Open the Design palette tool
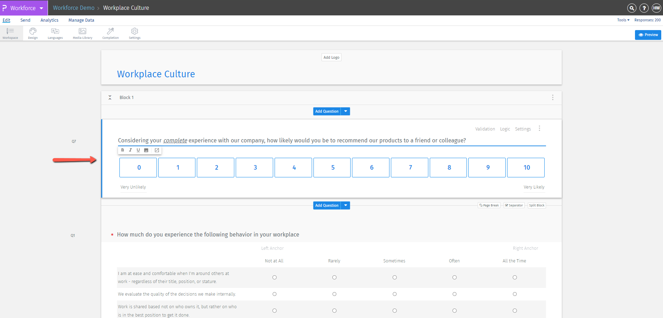Screen dimensions: 663x318 pos(33,33)
